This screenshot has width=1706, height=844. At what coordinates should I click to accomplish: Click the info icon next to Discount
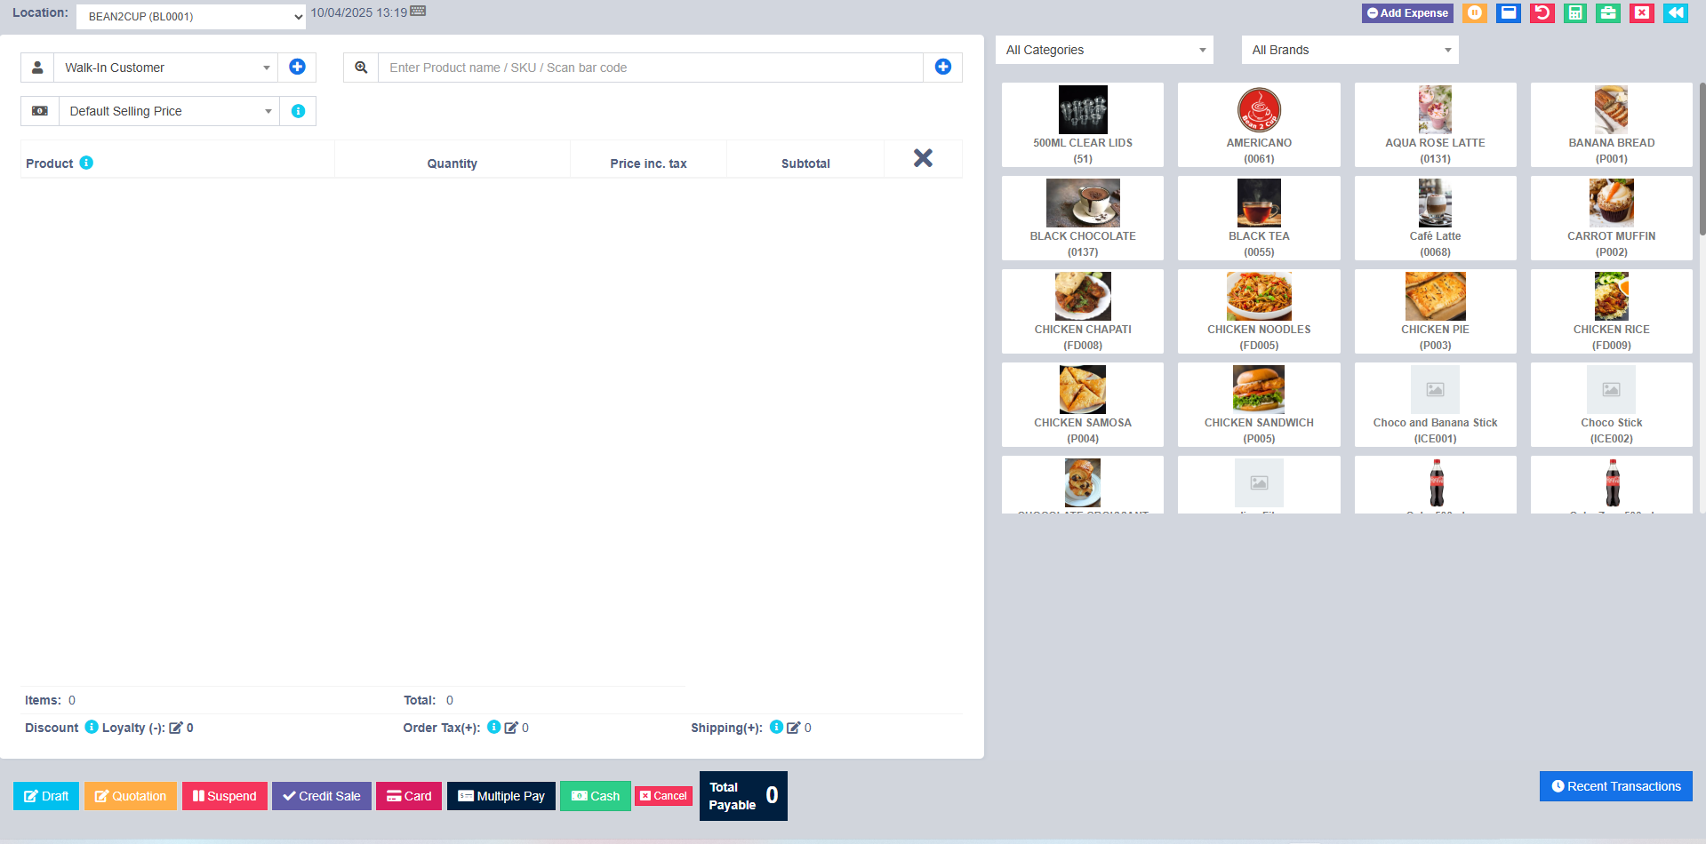pyautogui.click(x=92, y=727)
